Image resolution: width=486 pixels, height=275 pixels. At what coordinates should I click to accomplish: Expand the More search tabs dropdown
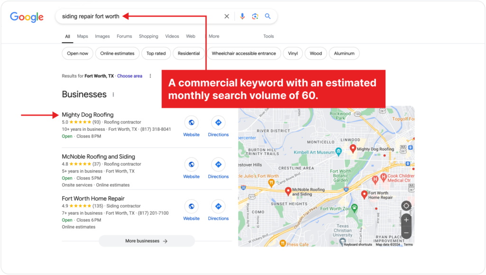[x=212, y=36]
